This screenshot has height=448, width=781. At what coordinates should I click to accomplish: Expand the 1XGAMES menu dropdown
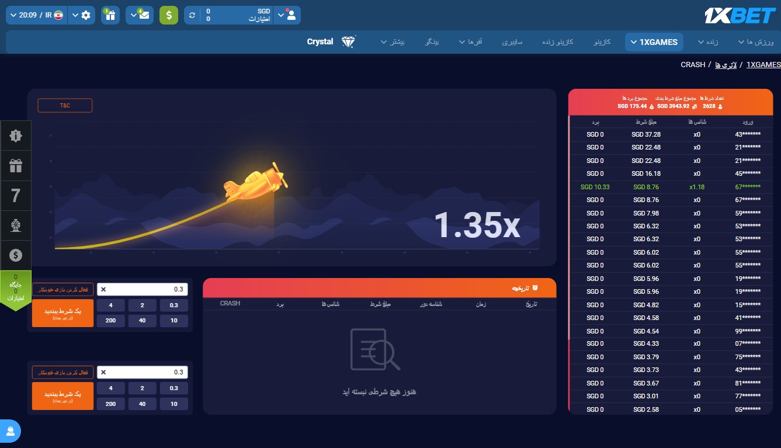pos(654,42)
